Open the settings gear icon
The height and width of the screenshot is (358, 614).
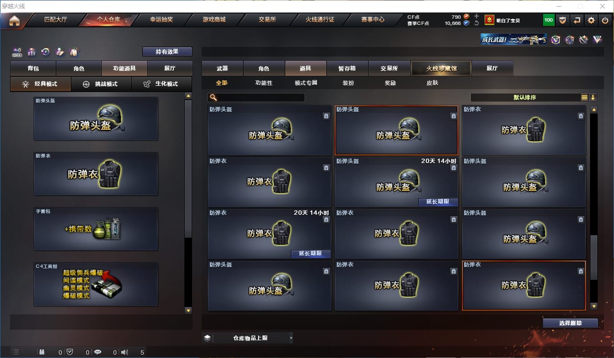tap(591, 20)
